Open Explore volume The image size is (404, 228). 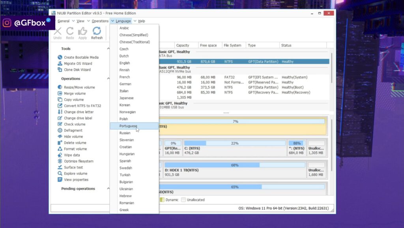coord(73,174)
